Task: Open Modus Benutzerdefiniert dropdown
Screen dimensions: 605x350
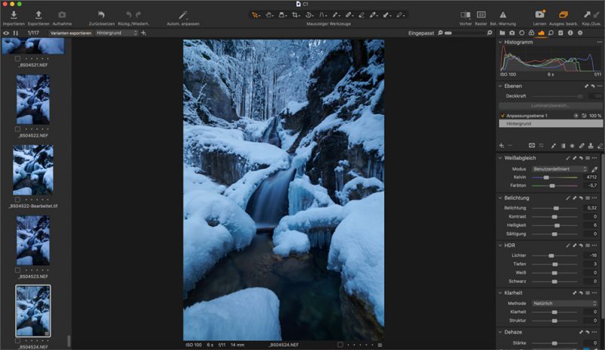Action: [560, 169]
